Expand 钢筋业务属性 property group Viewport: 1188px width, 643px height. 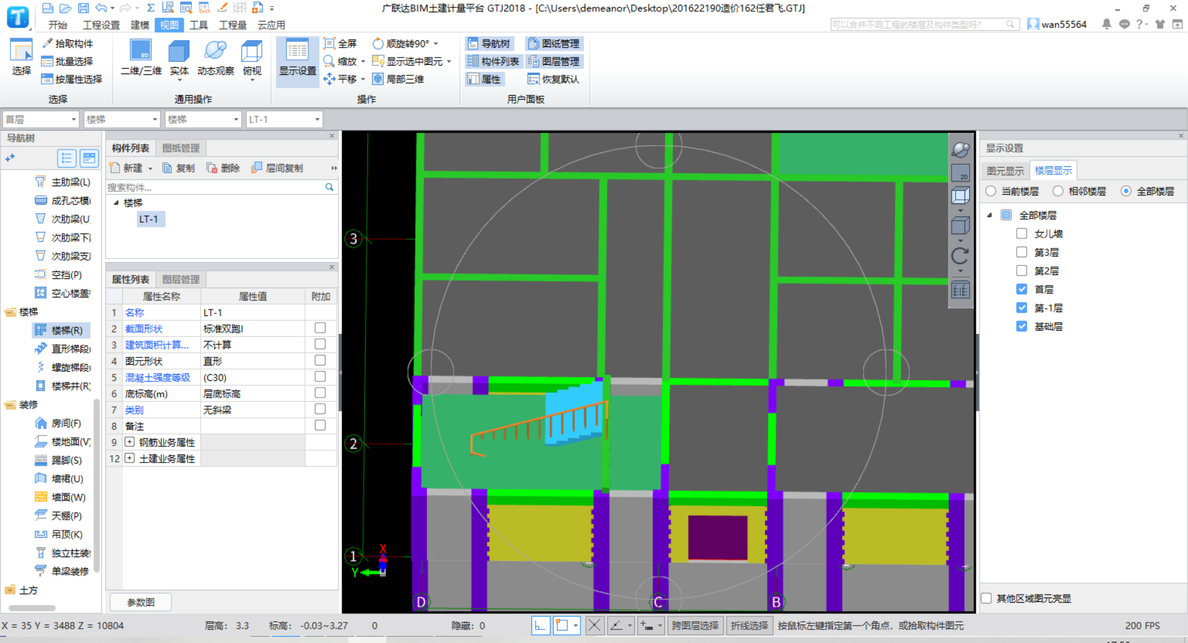click(x=129, y=442)
